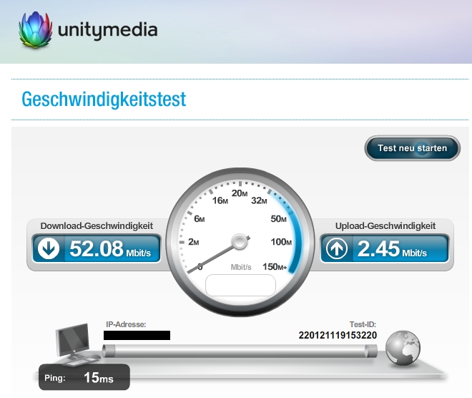Viewport: 472px width, 398px height.
Task: Restart test with Test neu starten button
Action: click(412, 148)
